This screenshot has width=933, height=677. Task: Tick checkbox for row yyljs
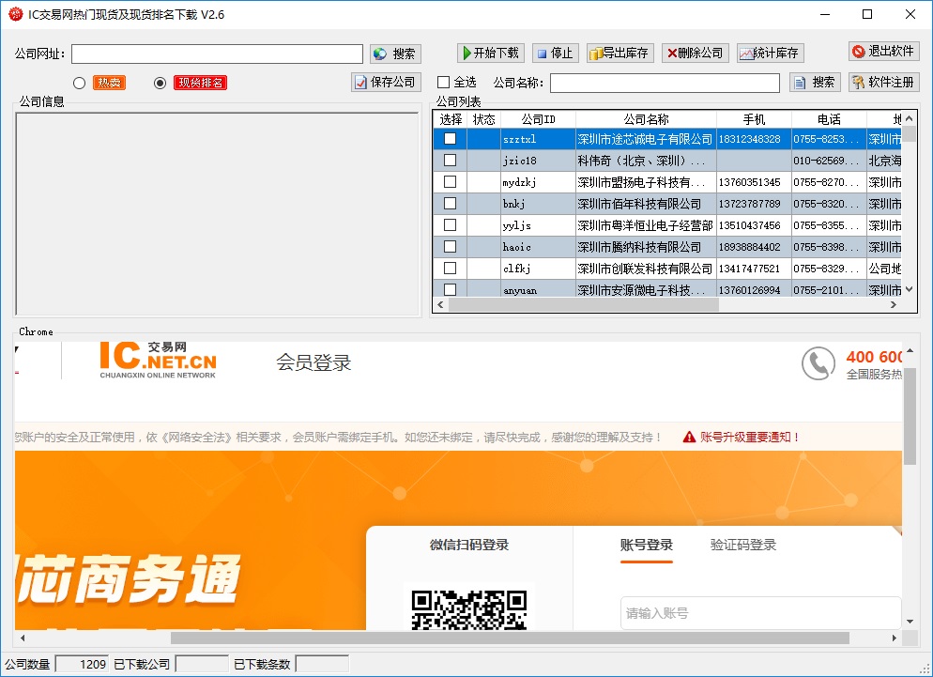(x=451, y=225)
